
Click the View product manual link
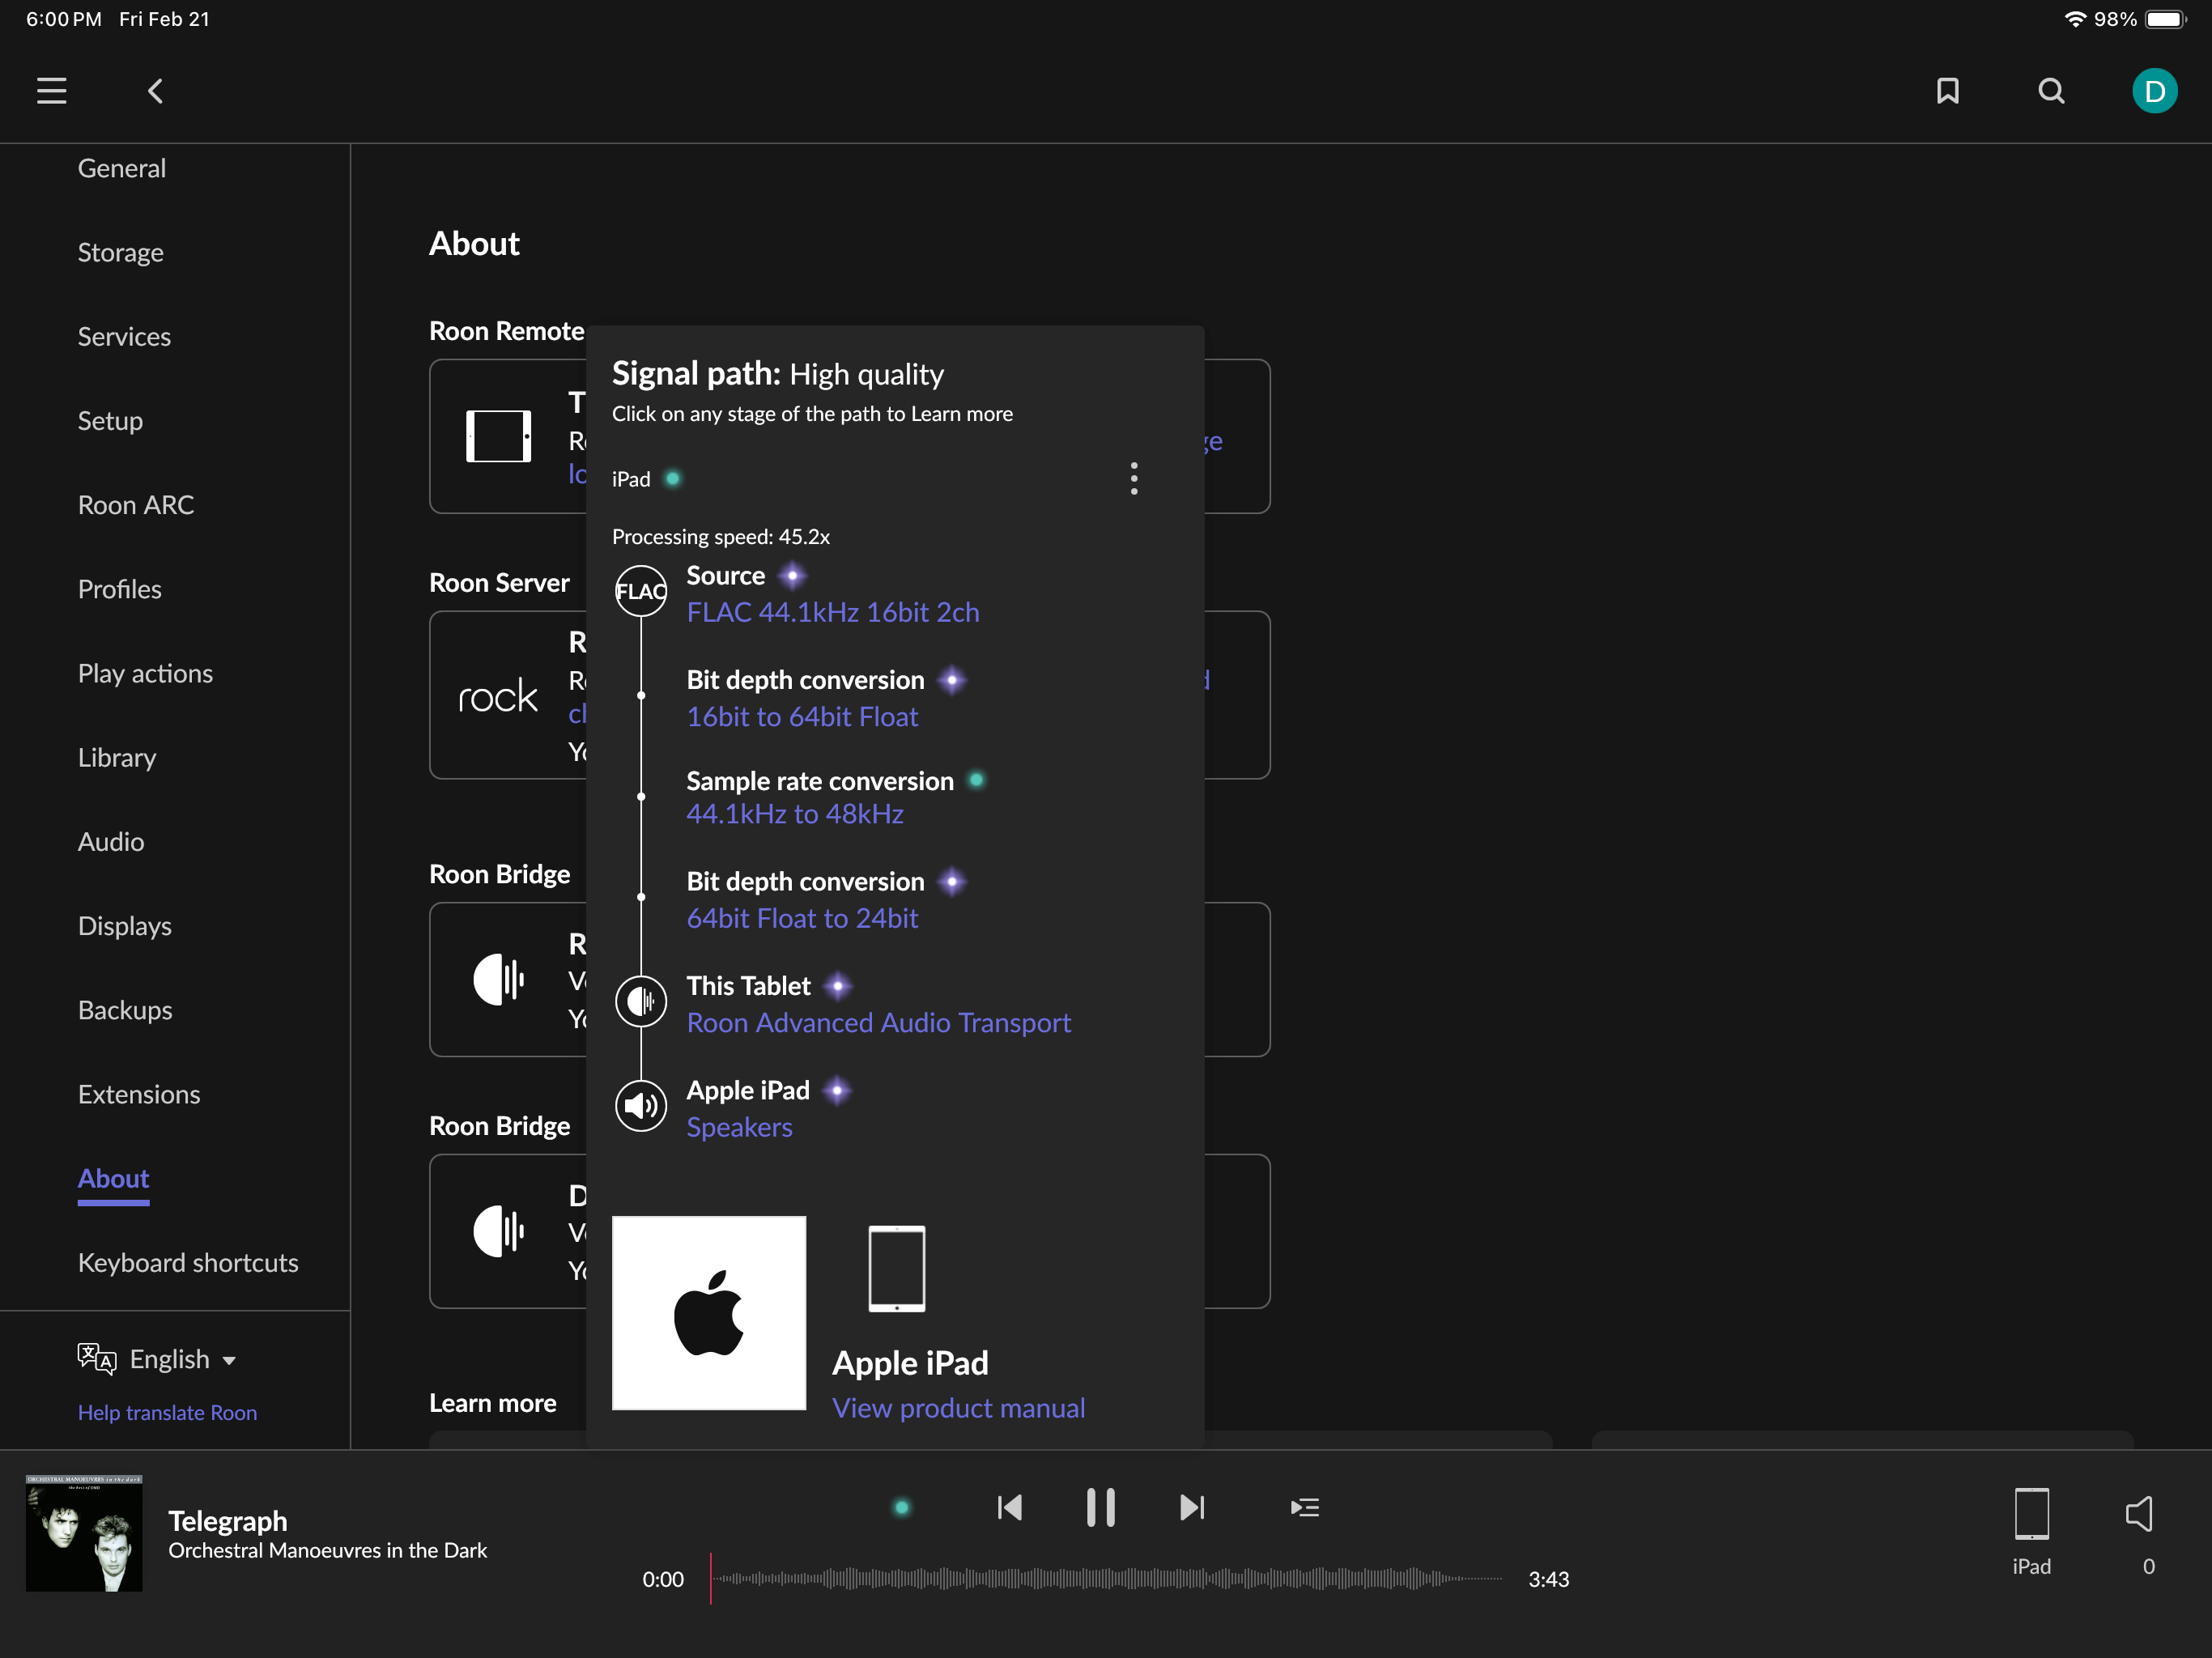click(958, 1408)
